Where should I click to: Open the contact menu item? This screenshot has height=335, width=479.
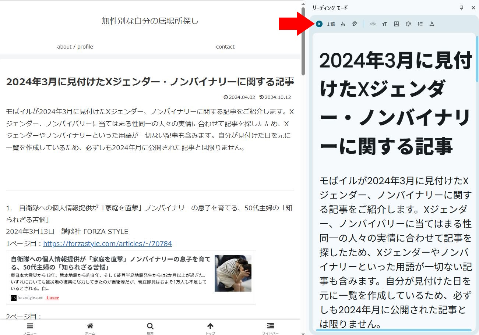coord(225,47)
